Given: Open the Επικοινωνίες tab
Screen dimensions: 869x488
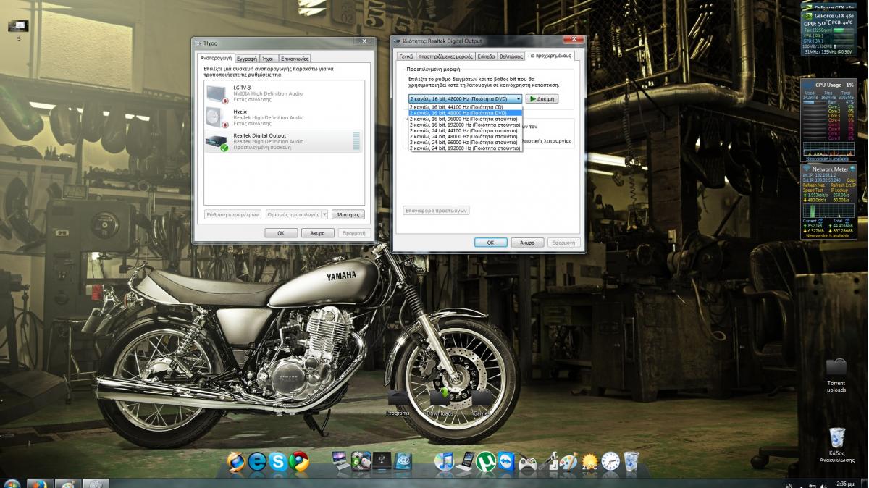Looking at the screenshot, I should point(295,58).
